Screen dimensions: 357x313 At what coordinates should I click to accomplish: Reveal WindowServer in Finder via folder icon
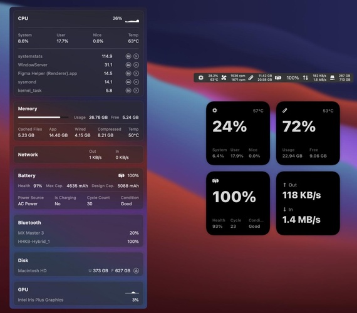point(128,65)
